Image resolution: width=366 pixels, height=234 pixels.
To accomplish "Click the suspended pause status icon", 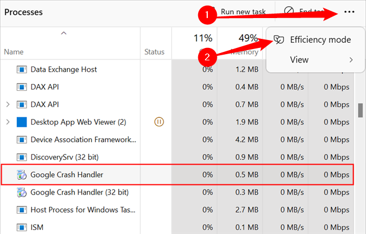I will tap(159, 122).
